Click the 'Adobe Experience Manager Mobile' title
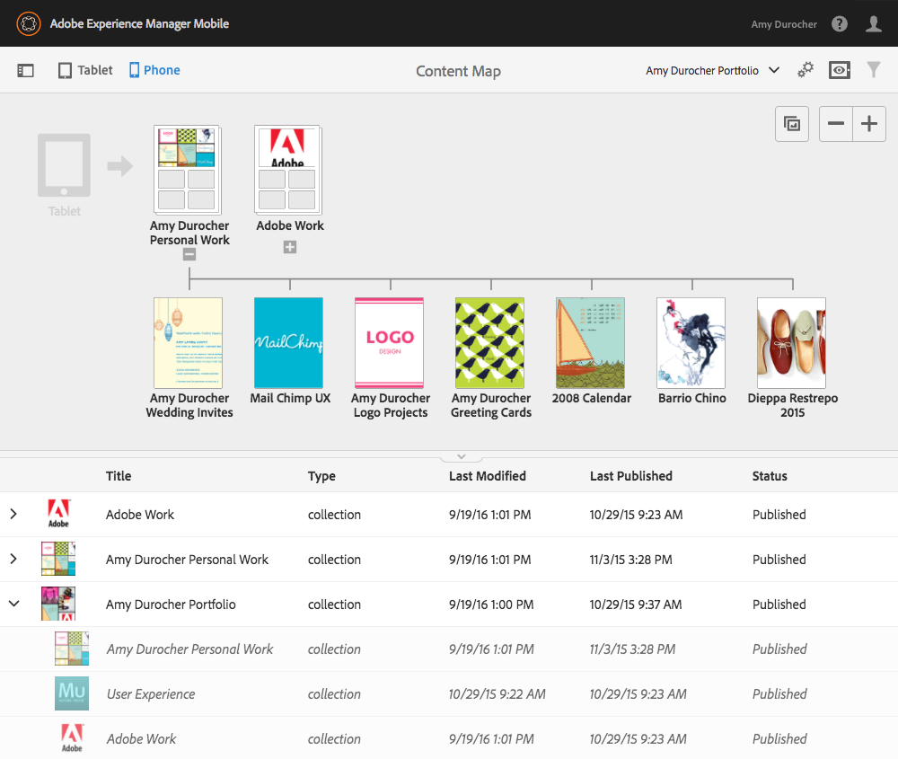The width and height of the screenshot is (898, 759). (140, 23)
